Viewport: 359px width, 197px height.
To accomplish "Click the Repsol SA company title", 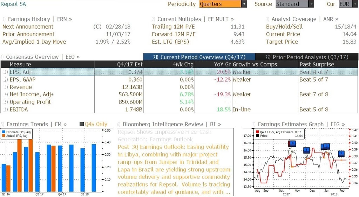I will [x=13, y=4].
